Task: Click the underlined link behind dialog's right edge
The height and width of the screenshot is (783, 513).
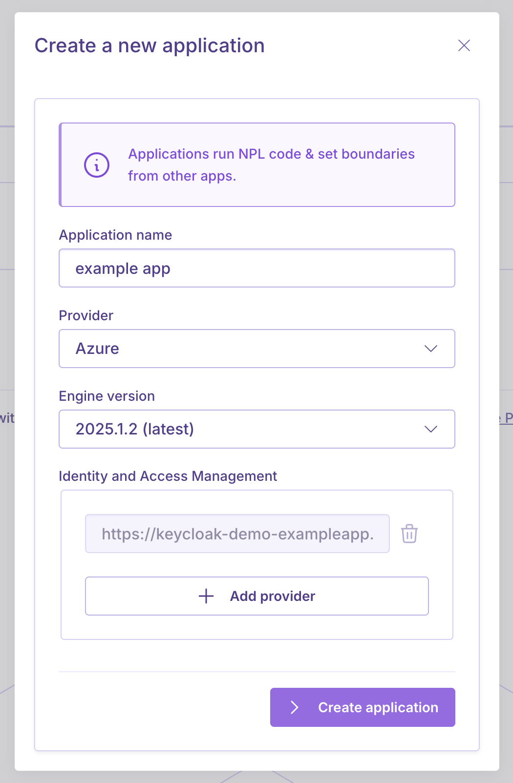Action: coord(507,418)
